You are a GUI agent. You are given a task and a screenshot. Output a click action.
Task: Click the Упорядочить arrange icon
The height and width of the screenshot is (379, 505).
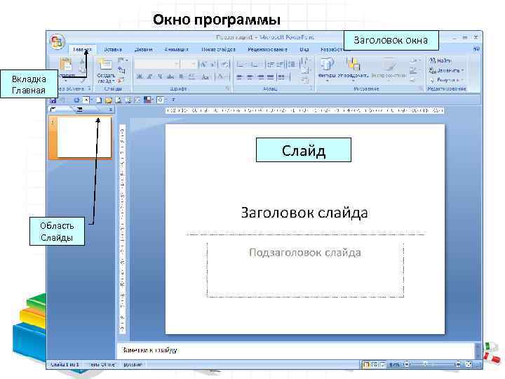point(353,64)
